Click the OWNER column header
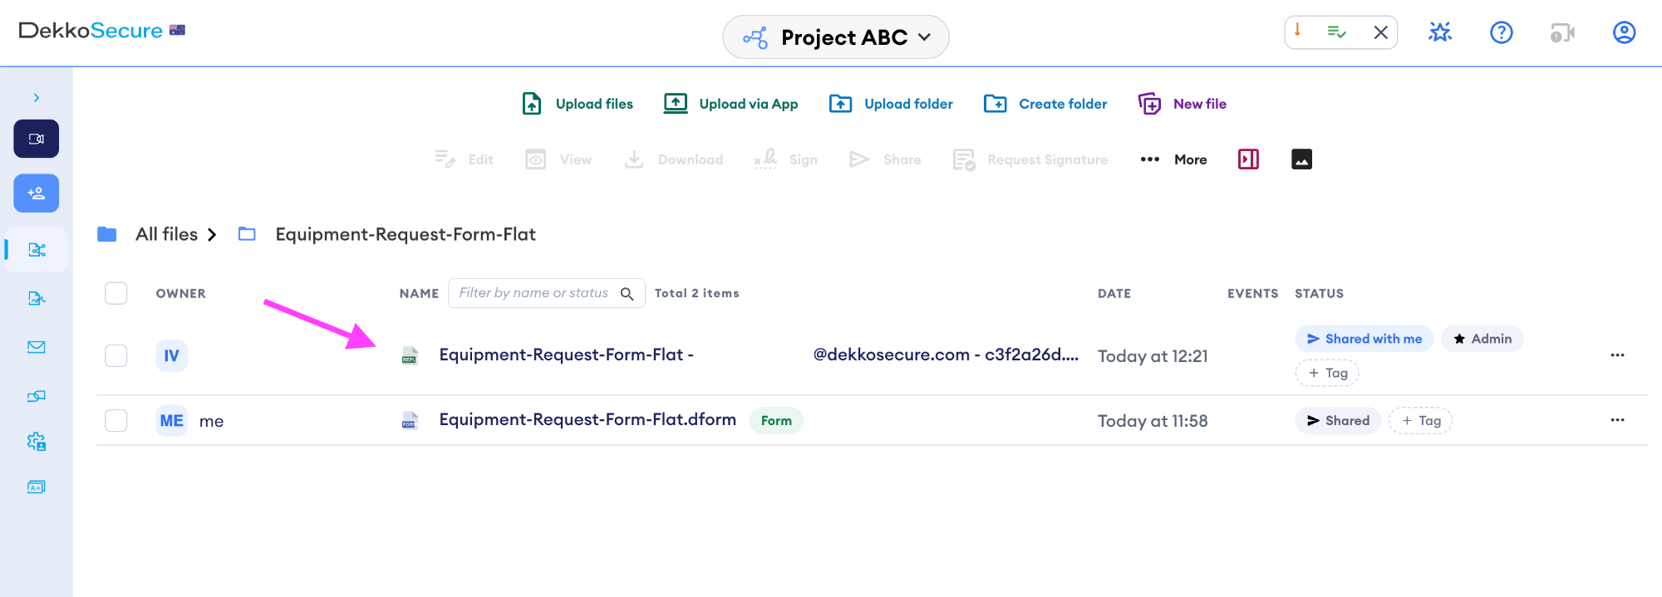 tap(180, 293)
